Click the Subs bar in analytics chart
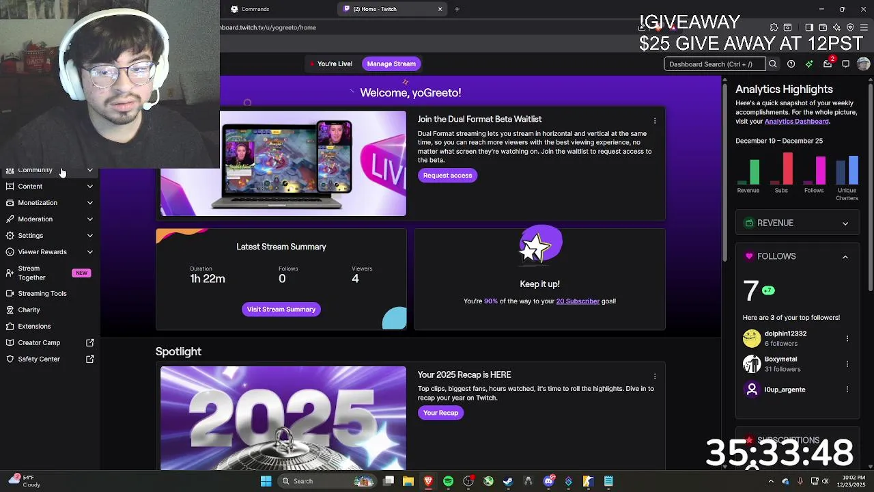 click(787, 169)
